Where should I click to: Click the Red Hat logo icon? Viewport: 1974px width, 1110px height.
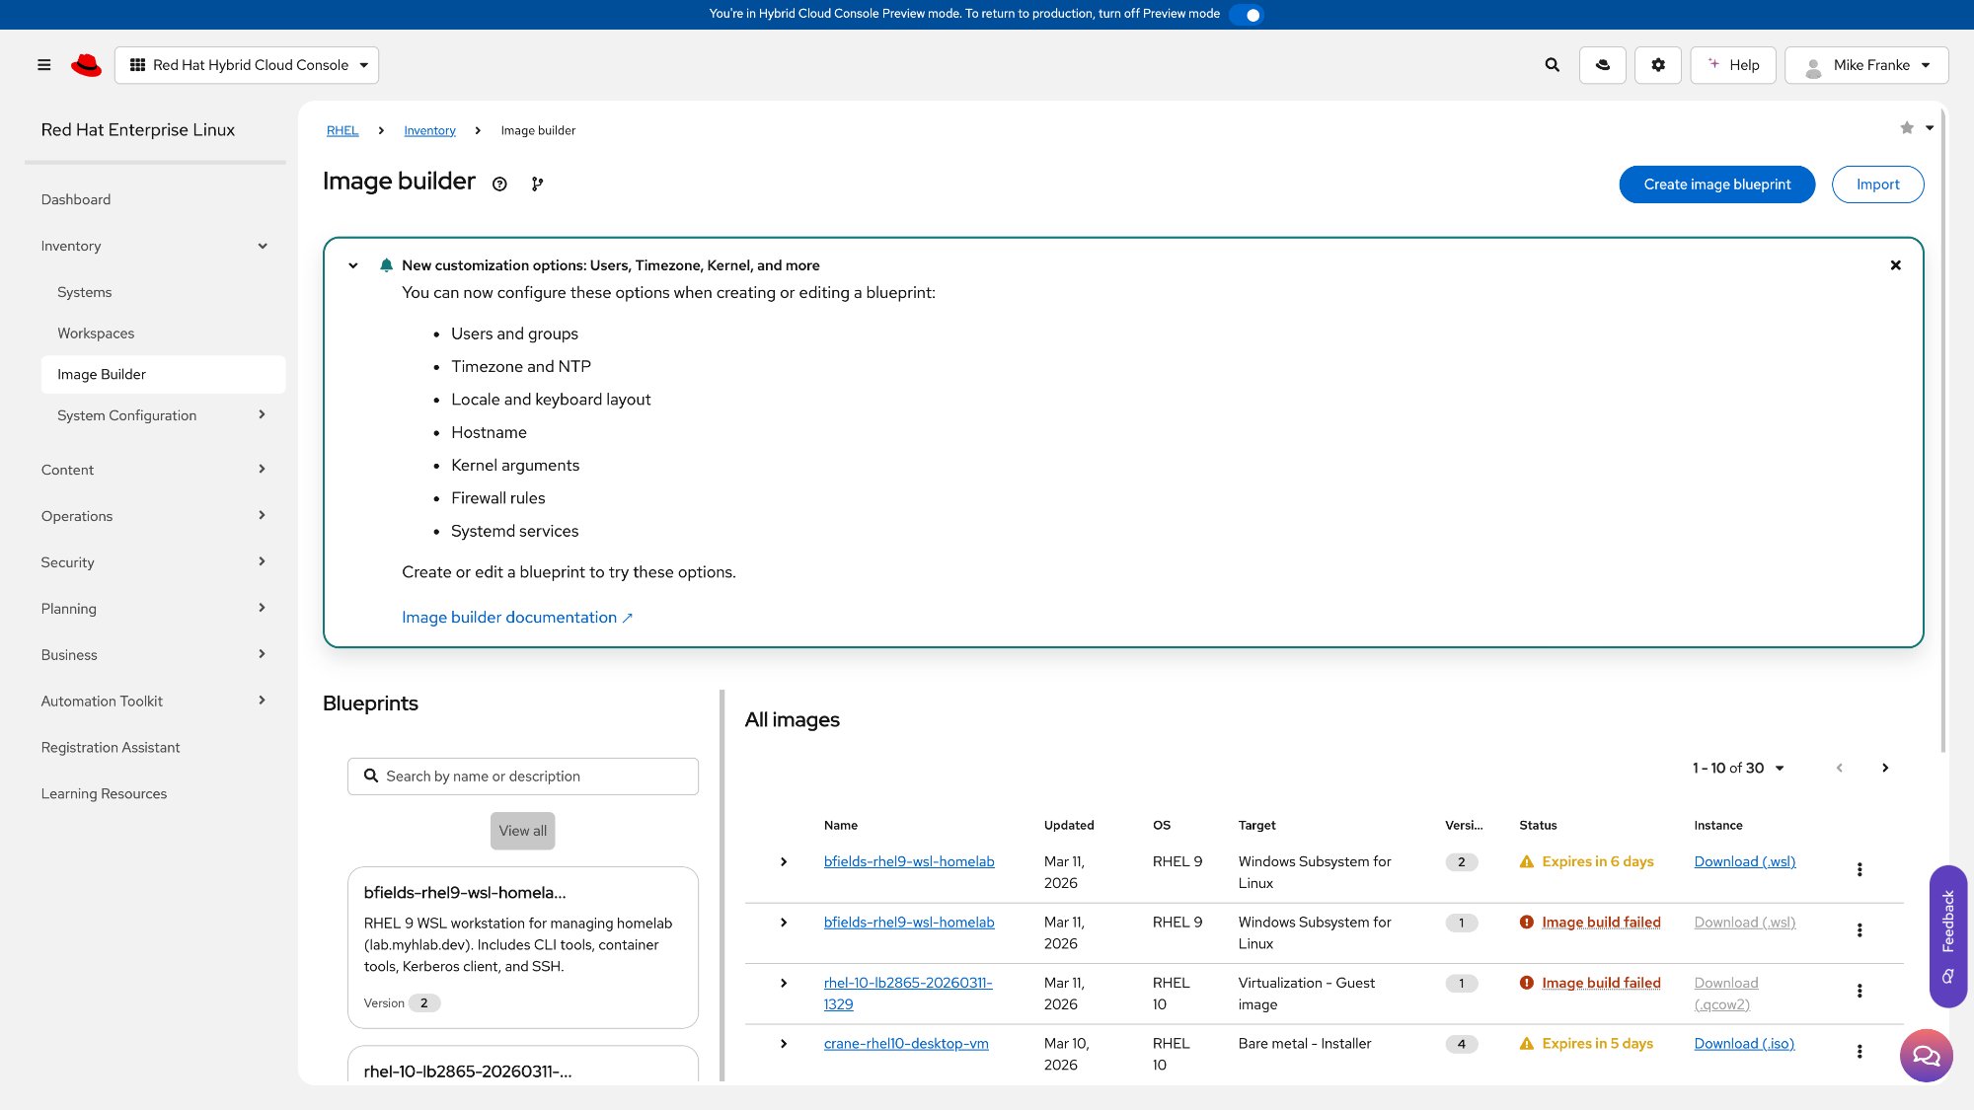click(x=88, y=64)
